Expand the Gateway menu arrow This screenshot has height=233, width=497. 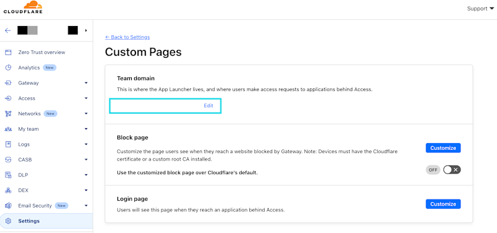[86, 83]
